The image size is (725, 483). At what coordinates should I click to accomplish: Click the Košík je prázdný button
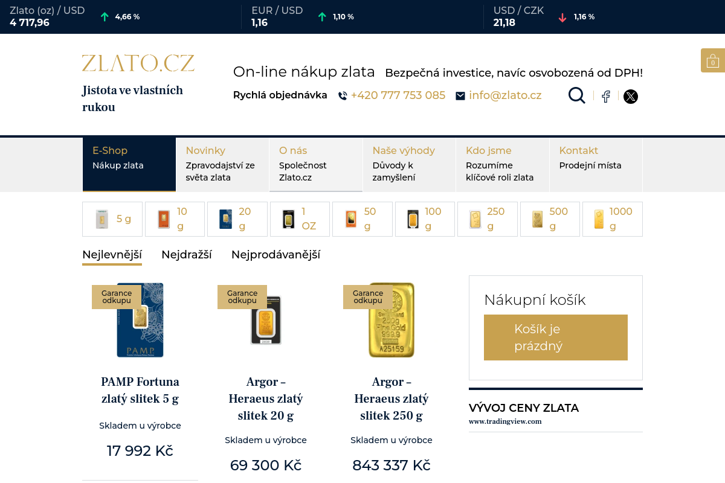555,337
